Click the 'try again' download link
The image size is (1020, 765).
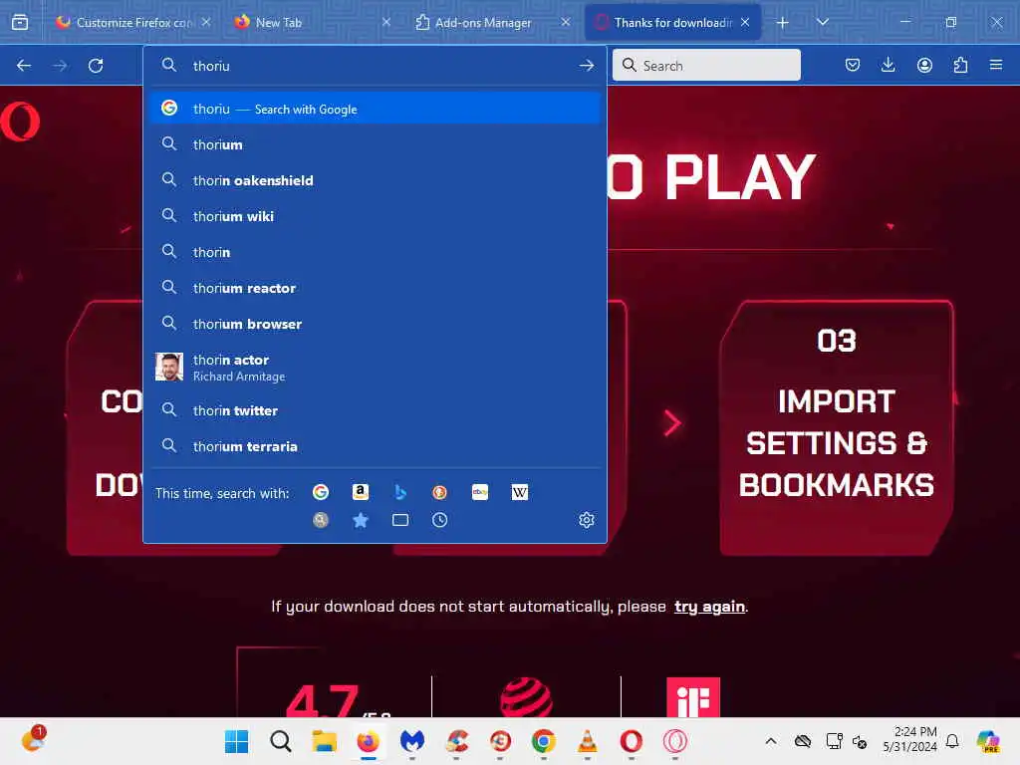pyautogui.click(x=709, y=607)
